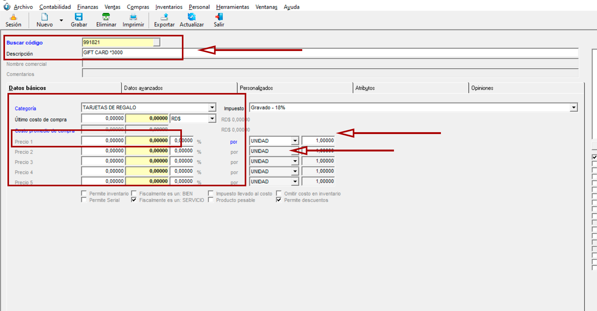597x311 pixels.
Task: Click the blue Categoría label link
Action: 25,108
